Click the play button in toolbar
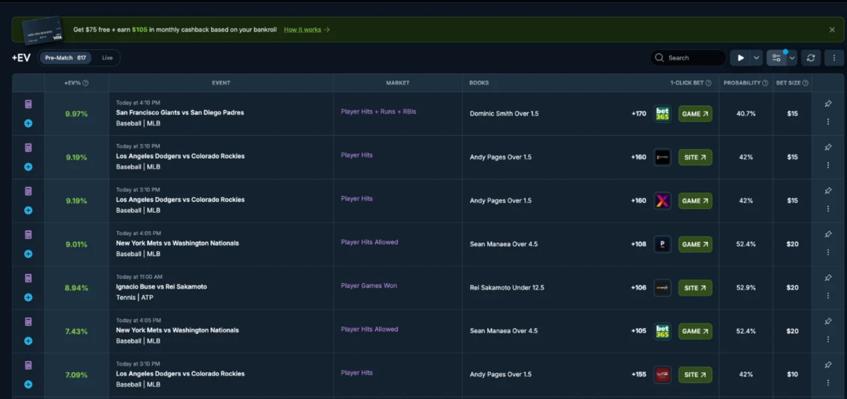This screenshot has height=399, width=847. click(x=741, y=58)
